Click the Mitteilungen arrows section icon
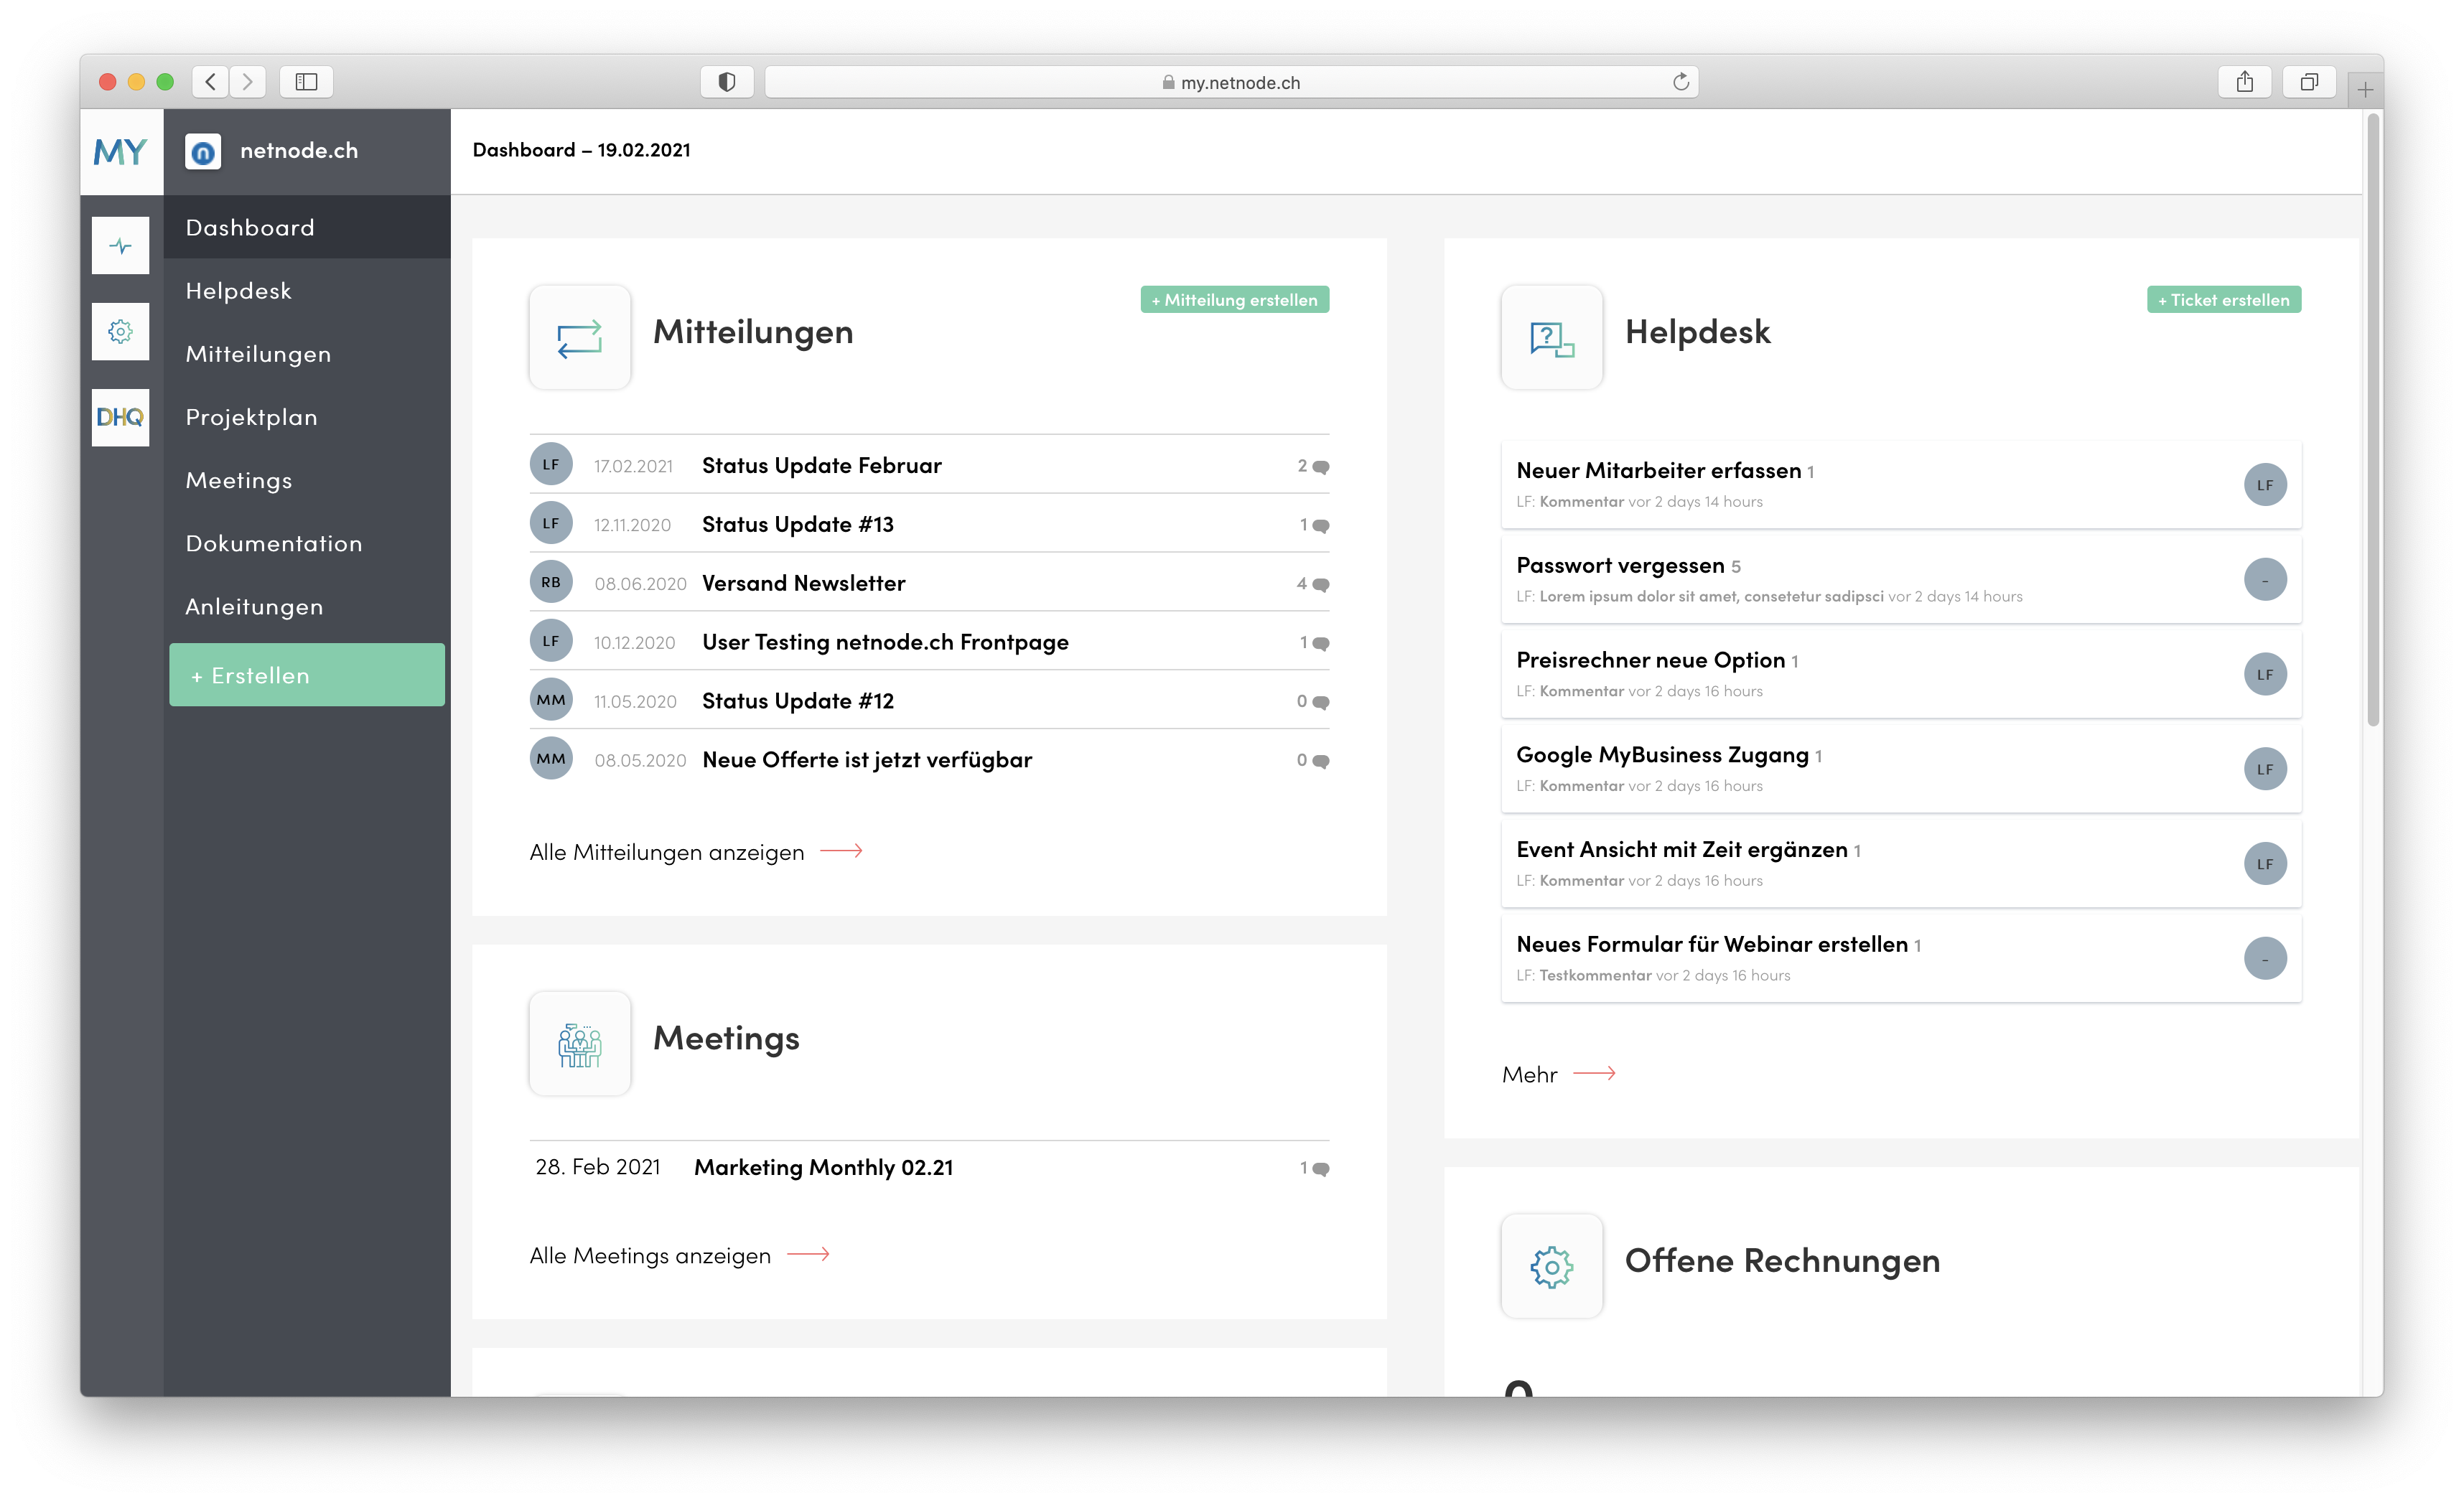The width and height of the screenshot is (2464, 1503). point(580,337)
